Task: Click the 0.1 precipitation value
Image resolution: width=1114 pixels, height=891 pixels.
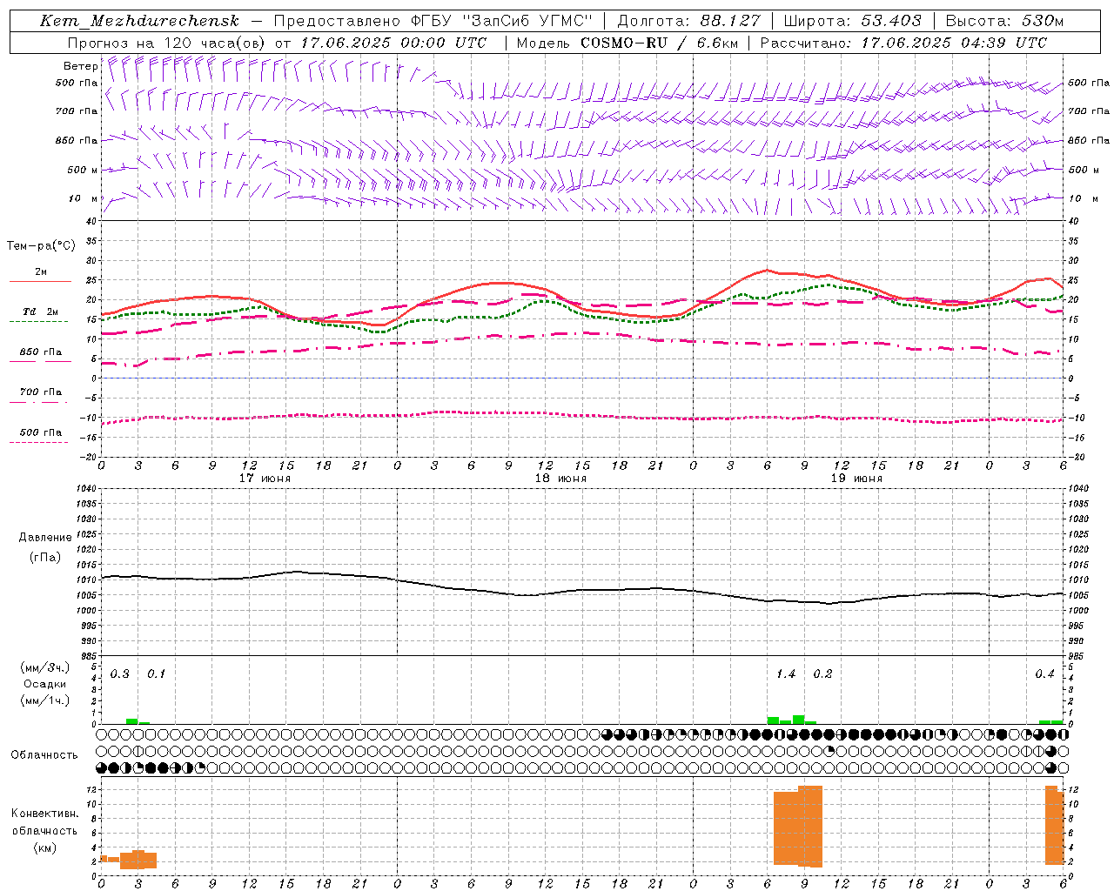Action: [156, 674]
